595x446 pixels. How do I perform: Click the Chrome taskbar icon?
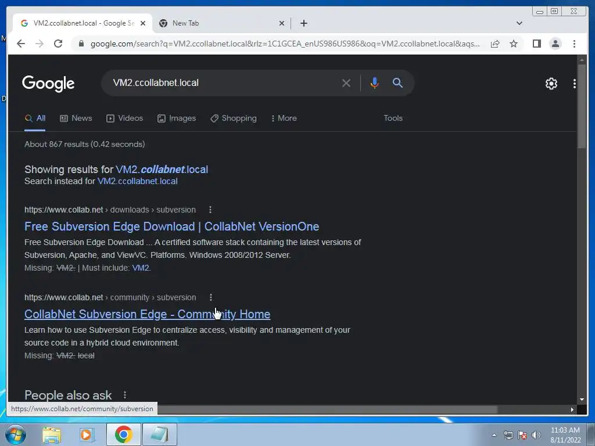(x=124, y=434)
